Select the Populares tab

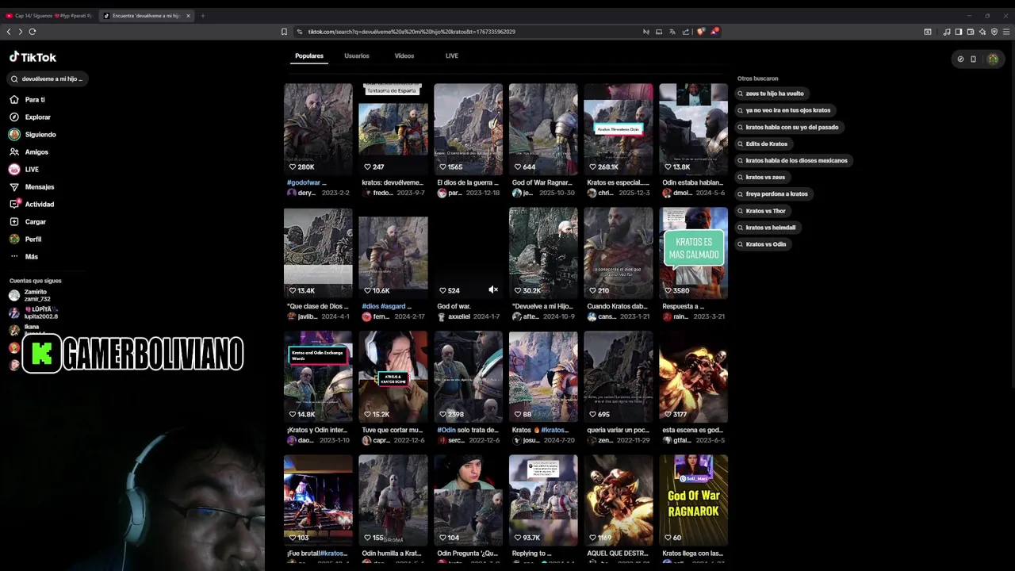[x=309, y=56]
